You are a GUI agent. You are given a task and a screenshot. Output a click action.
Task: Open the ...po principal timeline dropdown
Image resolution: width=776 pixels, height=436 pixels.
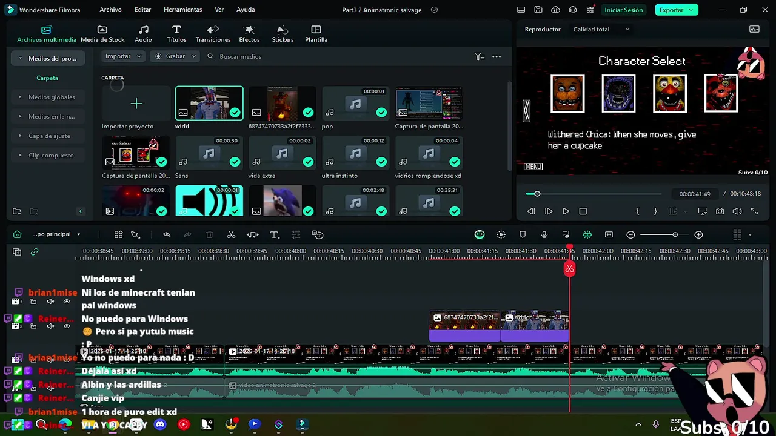coord(56,234)
